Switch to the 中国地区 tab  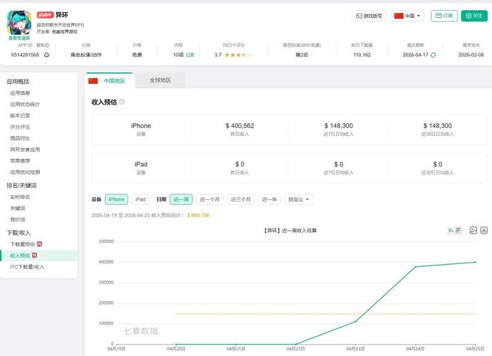pos(109,80)
